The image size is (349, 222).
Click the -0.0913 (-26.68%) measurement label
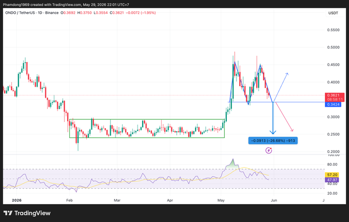pos(273,140)
